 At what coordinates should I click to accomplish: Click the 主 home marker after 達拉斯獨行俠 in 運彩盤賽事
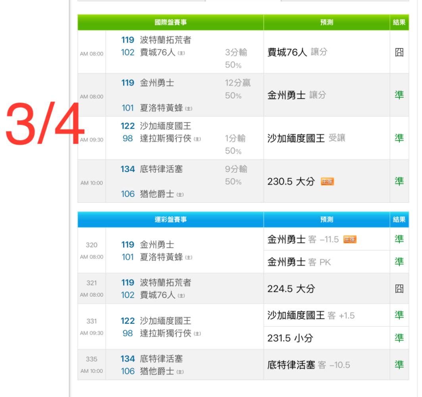point(197,334)
